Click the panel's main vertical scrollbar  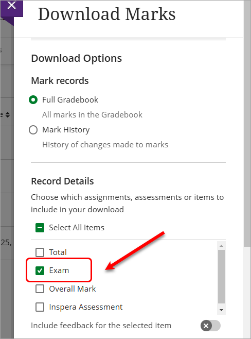click(247, 123)
